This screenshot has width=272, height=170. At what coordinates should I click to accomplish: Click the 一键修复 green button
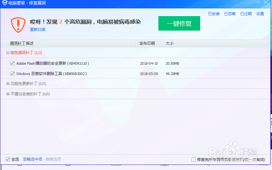point(179,24)
